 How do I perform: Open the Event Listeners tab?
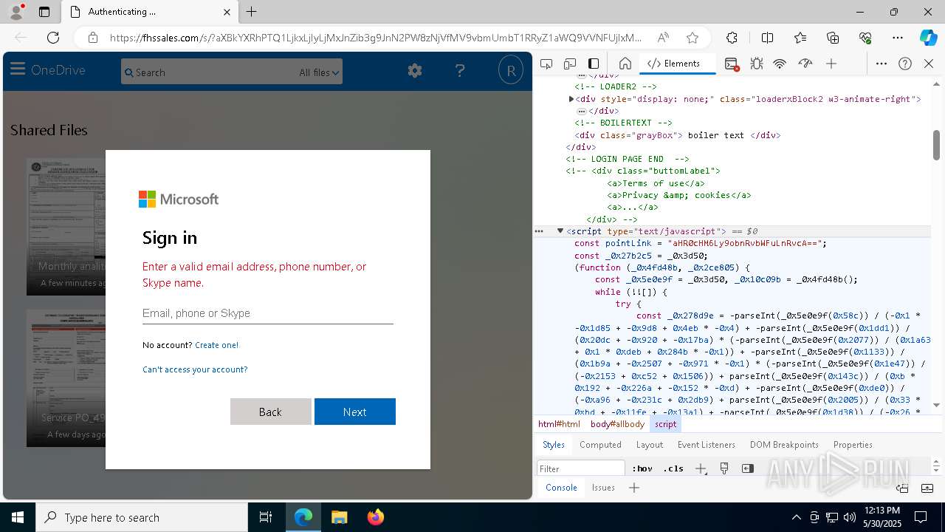click(707, 445)
